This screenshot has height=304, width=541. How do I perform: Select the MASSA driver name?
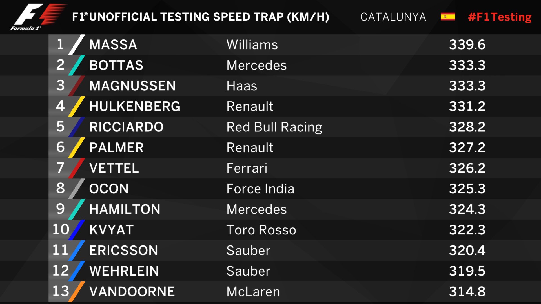click(x=113, y=45)
